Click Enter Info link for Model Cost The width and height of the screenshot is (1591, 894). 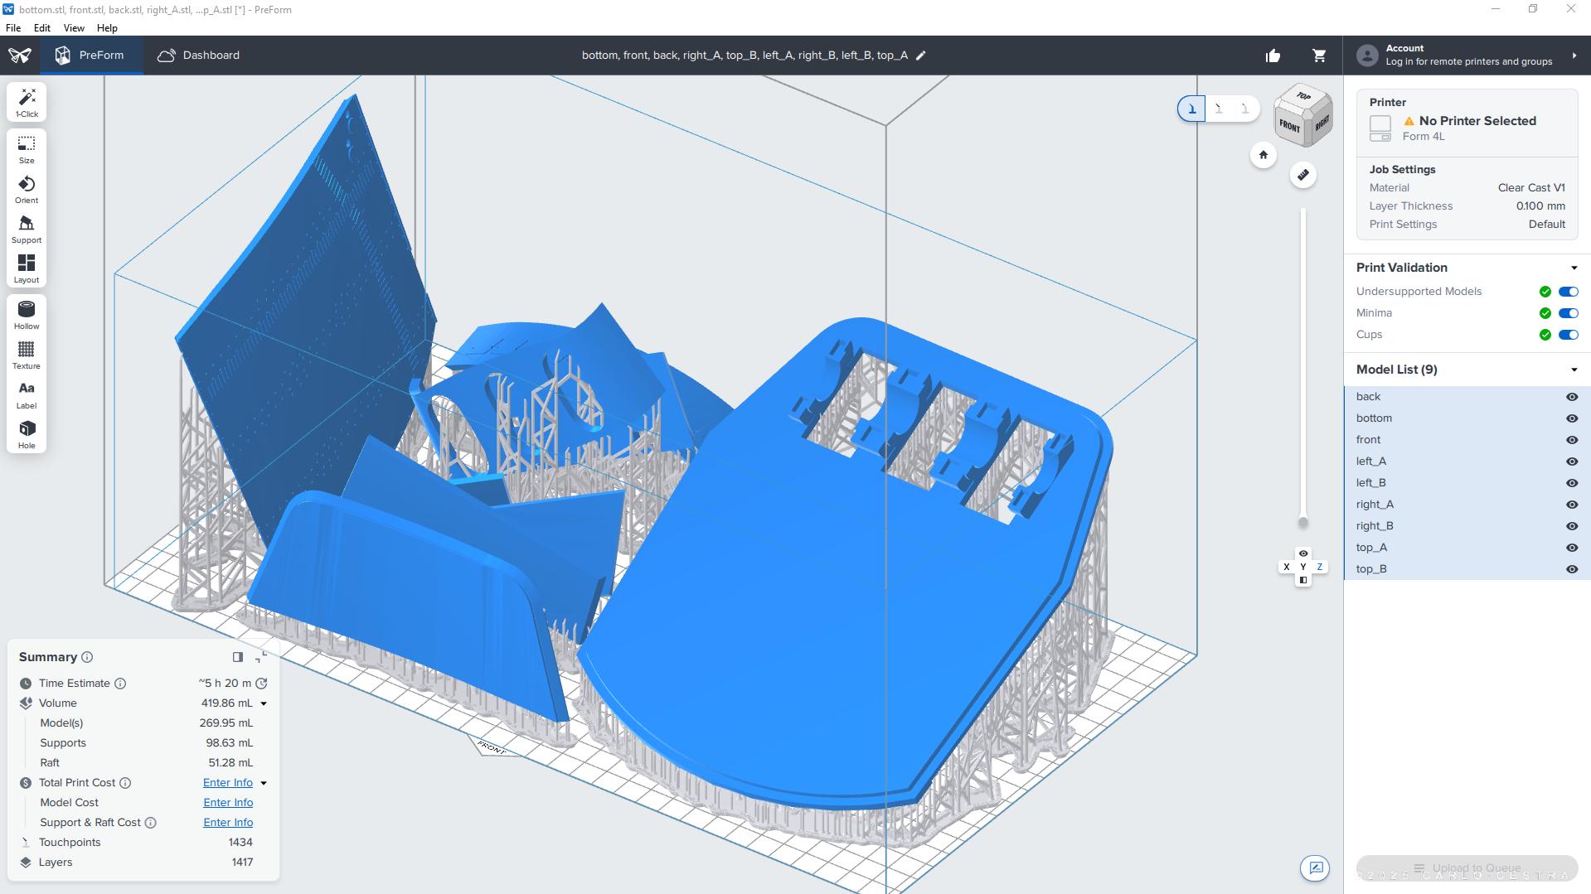tap(228, 803)
